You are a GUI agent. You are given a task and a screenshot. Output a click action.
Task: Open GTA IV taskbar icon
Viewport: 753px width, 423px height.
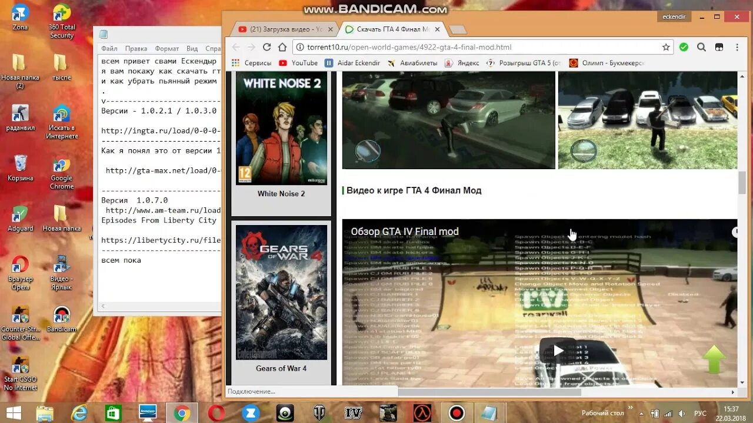coord(353,413)
